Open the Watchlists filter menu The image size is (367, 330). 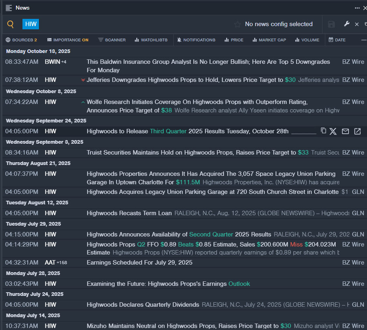coord(151,40)
